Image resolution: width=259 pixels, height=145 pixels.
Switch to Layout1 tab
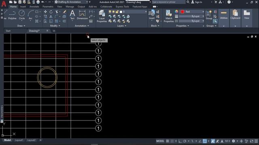(x=19, y=140)
